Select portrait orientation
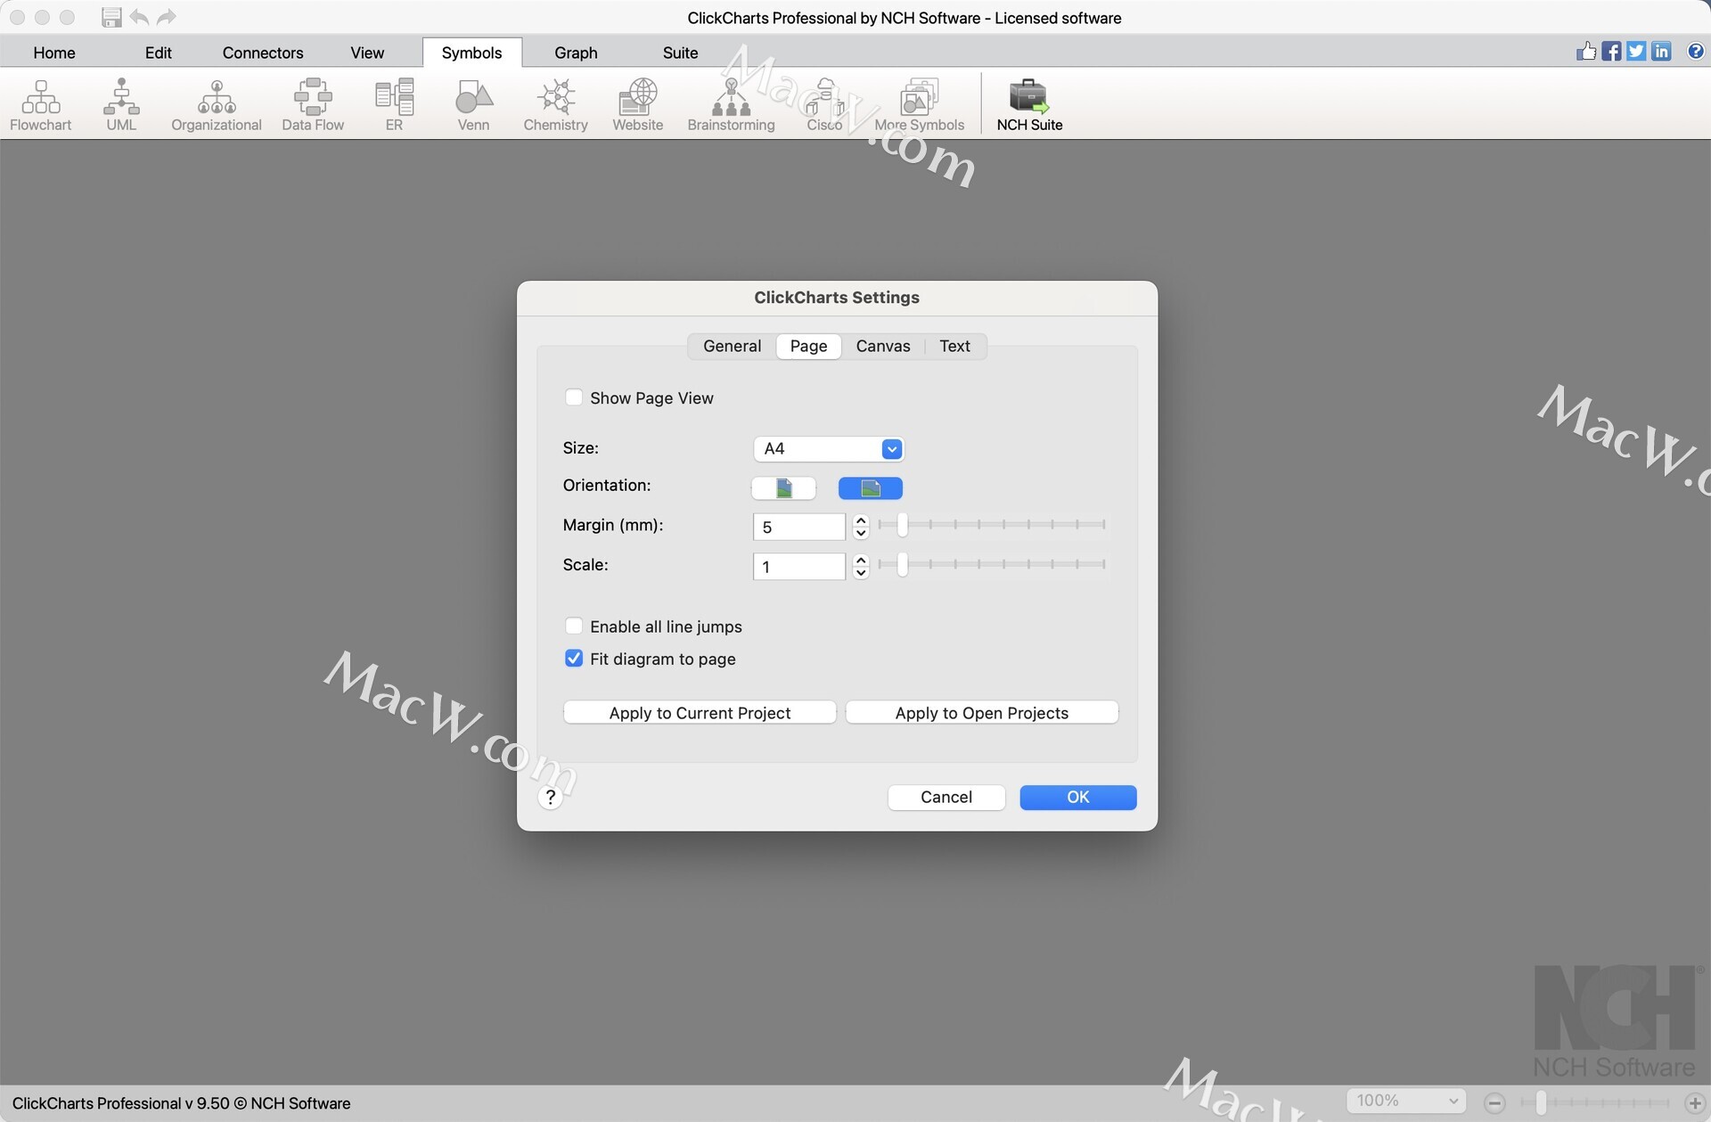The width and height of the screenshot is (1711, 1122). (783, 488)
